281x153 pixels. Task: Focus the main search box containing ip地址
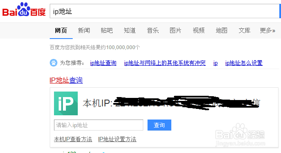tap(165, 11)
